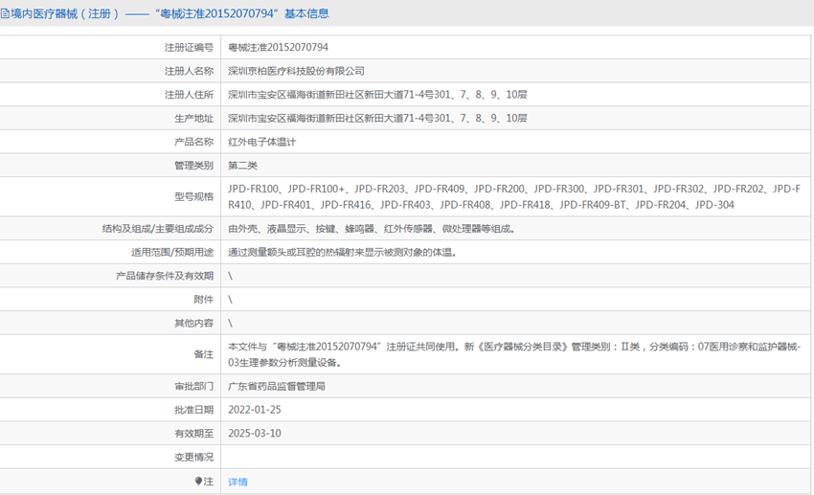Select registration number 粤械注准20152070794 value

[x=279, y=47]
